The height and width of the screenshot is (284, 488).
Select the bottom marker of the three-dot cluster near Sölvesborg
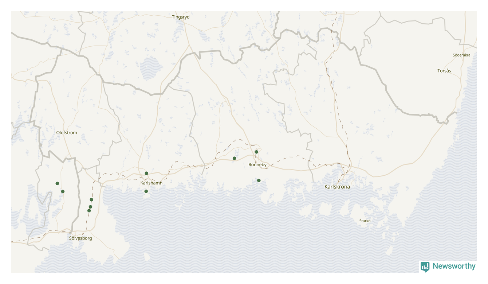tap(89, 210)
